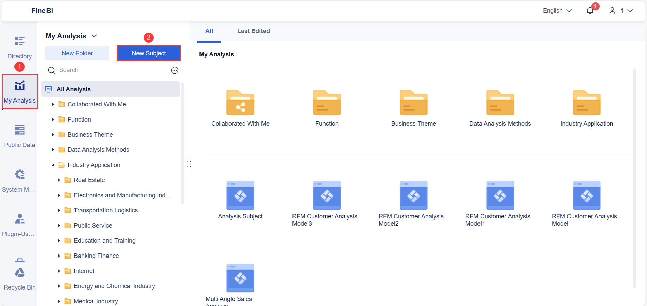Click the notification bell icon
Viewport: 647px width, 306px height.
coord(590,11)
